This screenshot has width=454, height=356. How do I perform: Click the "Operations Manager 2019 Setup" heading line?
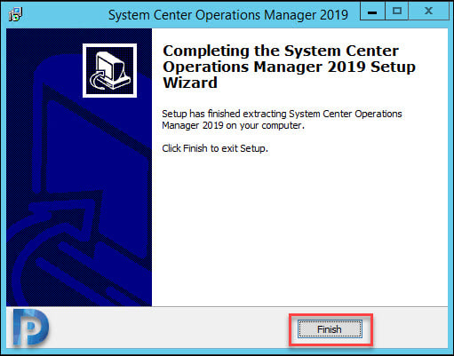[289, 67]
